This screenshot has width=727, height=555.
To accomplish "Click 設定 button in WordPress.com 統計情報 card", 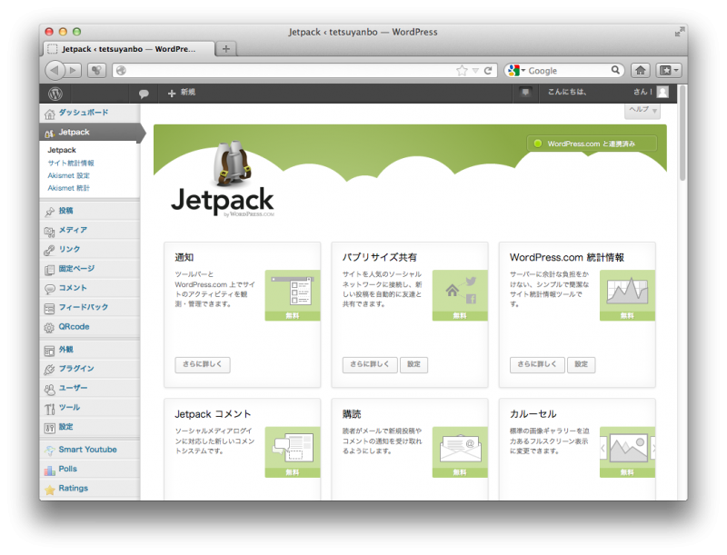I will click(581, 364).
